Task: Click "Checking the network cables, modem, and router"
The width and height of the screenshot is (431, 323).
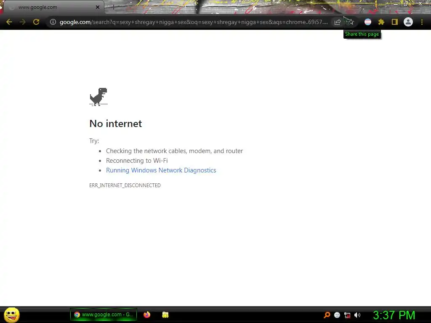Action: [175, 151]
